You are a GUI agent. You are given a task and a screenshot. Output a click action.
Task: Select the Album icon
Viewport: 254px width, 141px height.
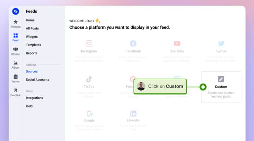click(16, 63)
